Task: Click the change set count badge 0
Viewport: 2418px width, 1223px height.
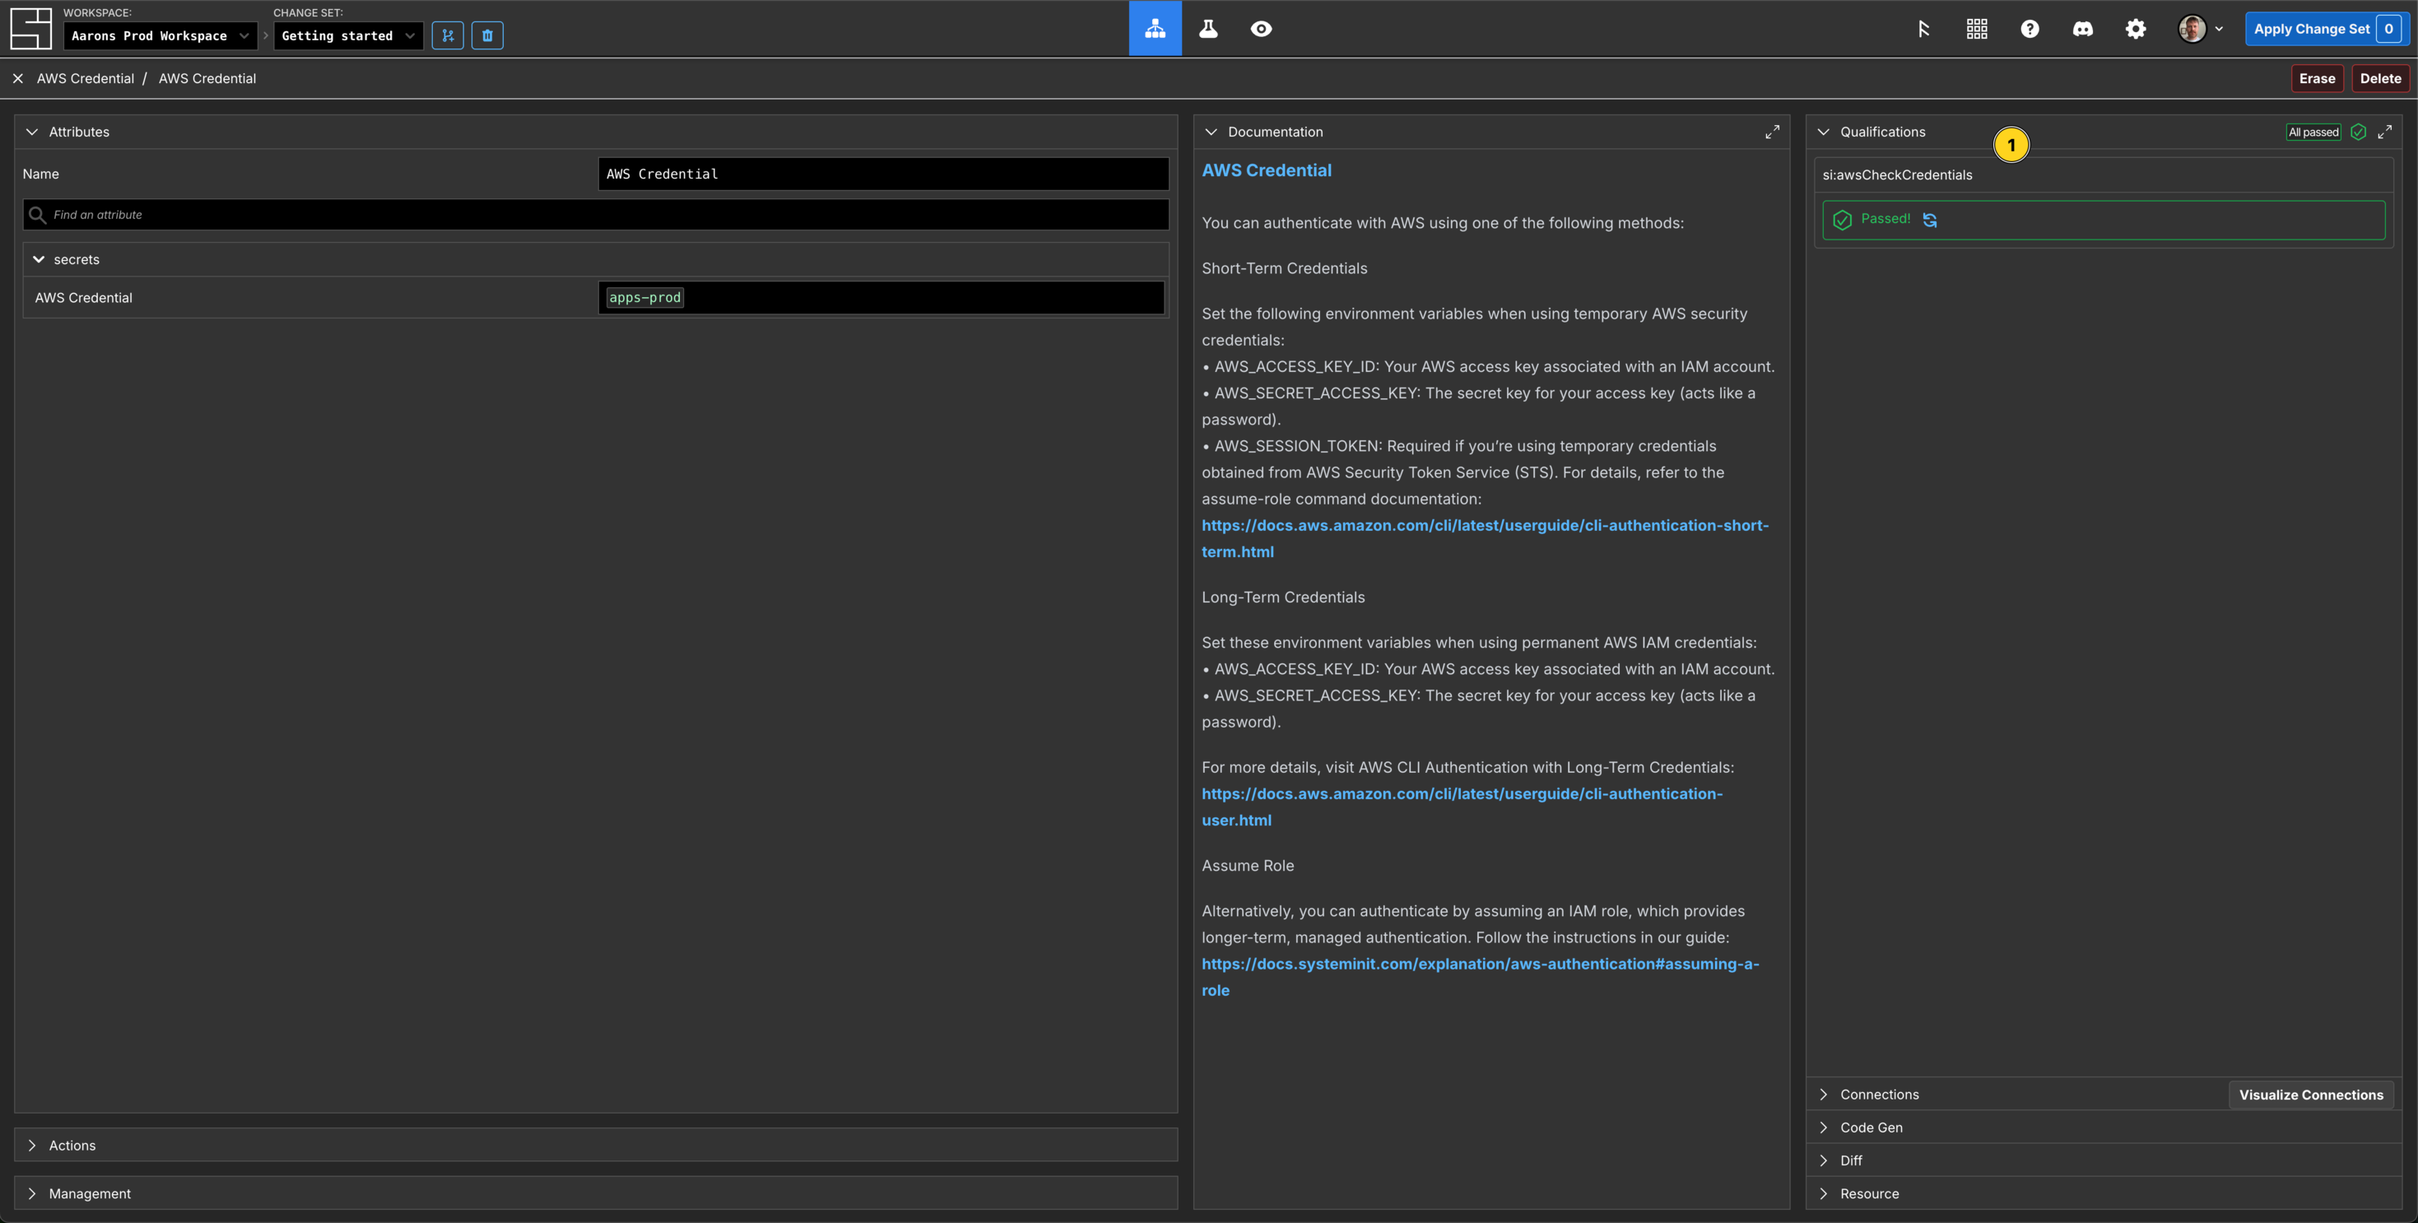Action: click(x=2388, y=28)
